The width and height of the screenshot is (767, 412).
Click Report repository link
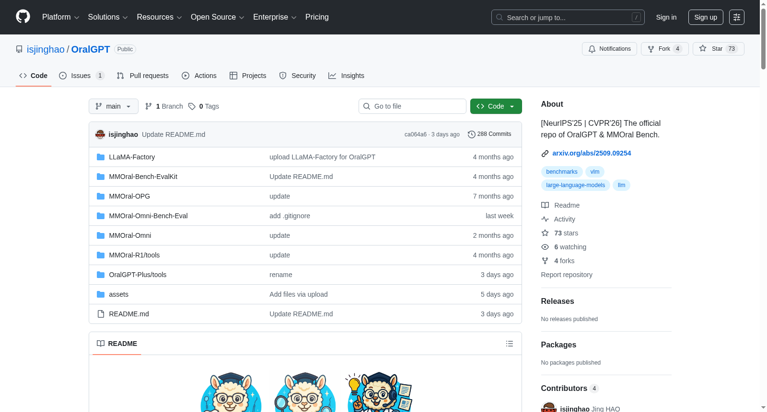coord(567,275)
